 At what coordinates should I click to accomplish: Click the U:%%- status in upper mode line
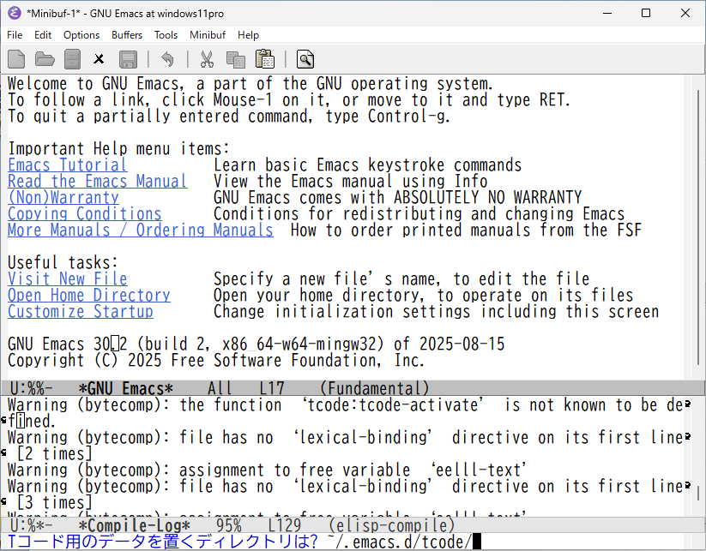tap(31, 388)
